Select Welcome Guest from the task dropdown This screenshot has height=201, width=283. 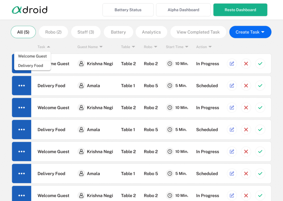32,56
